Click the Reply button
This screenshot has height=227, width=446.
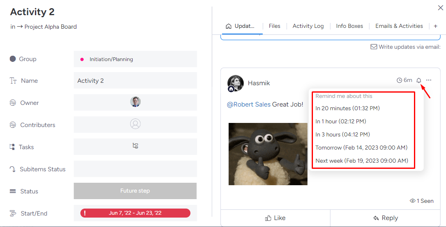(x=385, y=218)
